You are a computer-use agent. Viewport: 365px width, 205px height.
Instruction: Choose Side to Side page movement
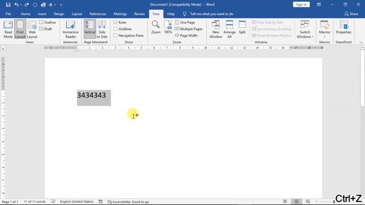102,29
